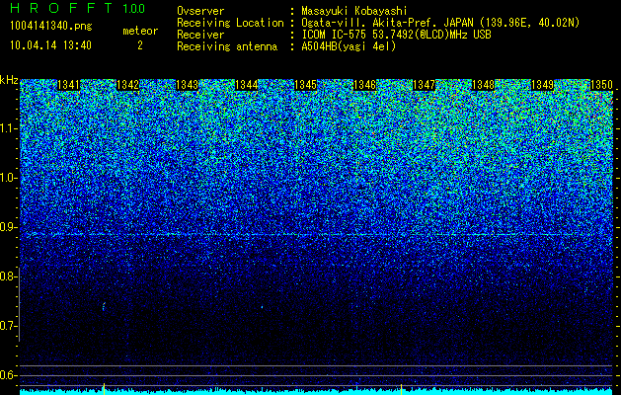Click the version number 1.0.0

point(133,9)
